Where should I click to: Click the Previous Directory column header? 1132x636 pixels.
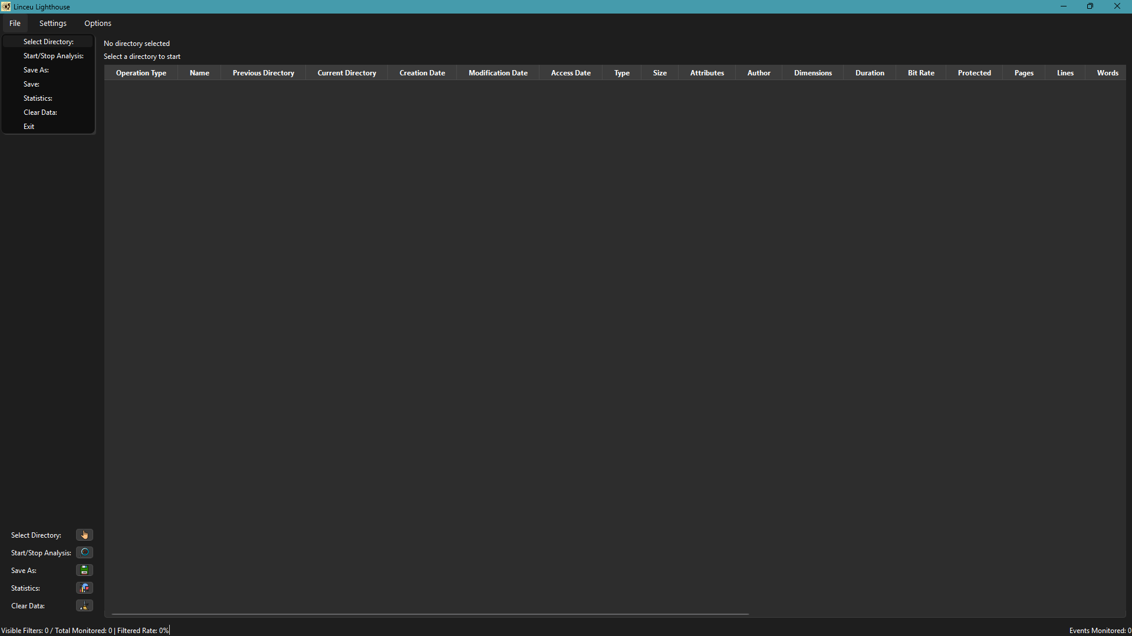[x=263, y=73]
